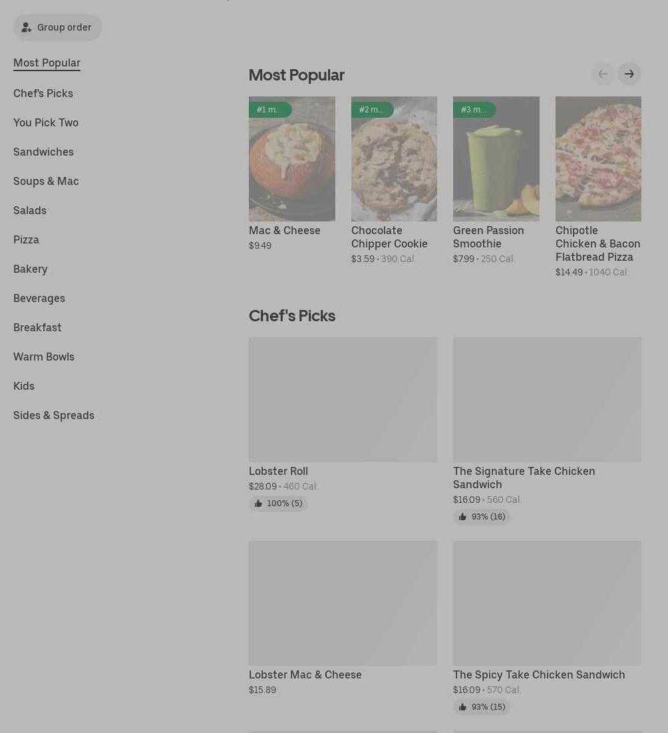
Task: Click the #2 most liked badge
Action: click(371, 110)
